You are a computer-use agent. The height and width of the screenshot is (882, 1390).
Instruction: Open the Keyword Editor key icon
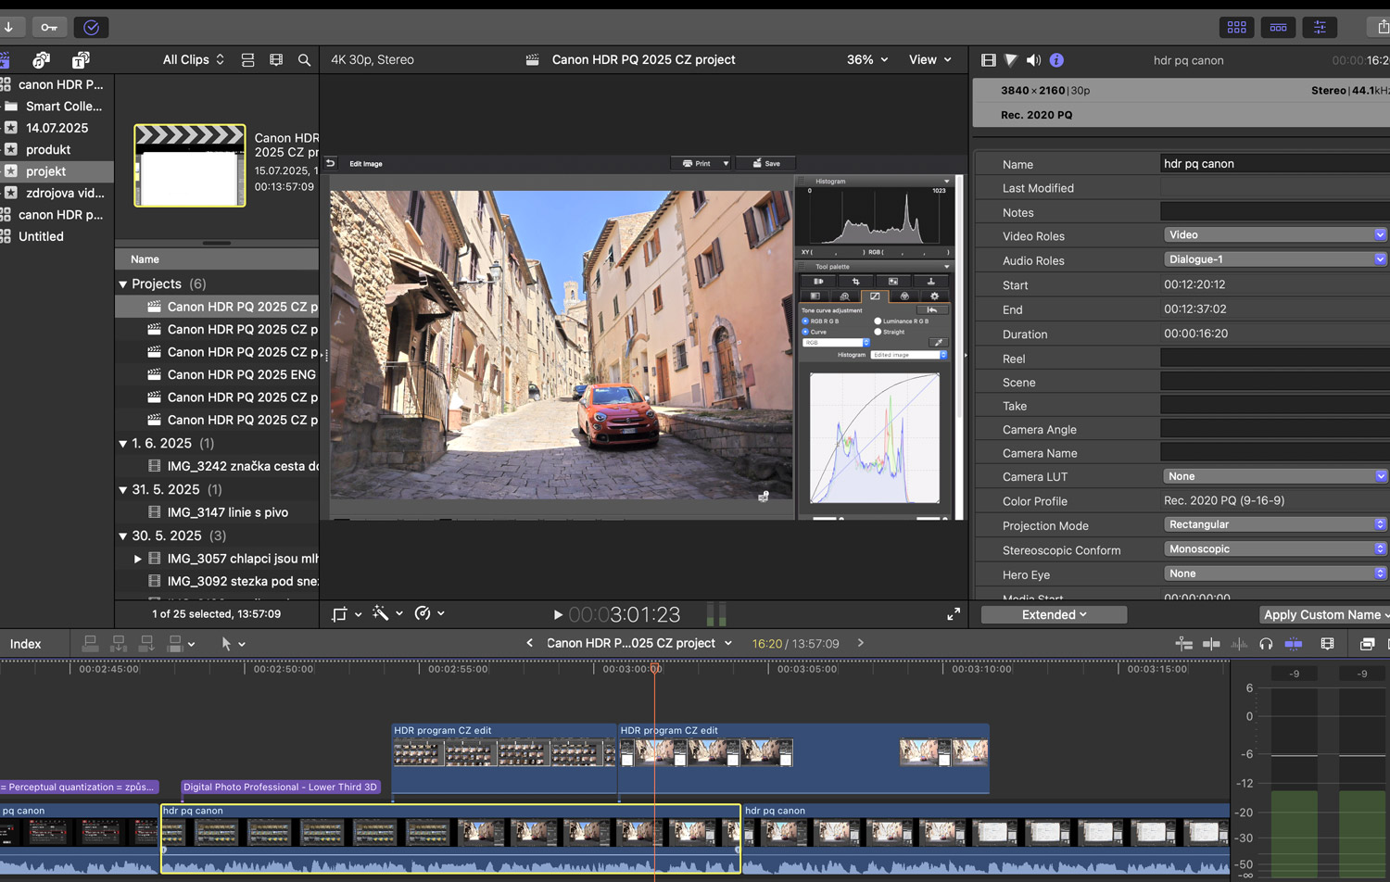(x=49, y=28)
